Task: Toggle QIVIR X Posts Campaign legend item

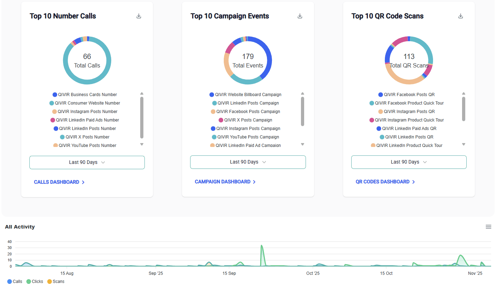Action: coord(245,120)
